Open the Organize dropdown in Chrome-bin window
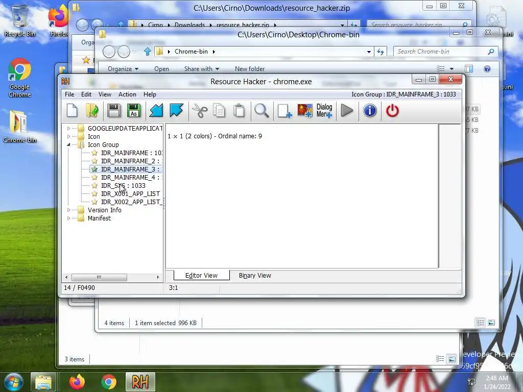The width and height of the screenshot is (523, 392). tap(123, 69)
